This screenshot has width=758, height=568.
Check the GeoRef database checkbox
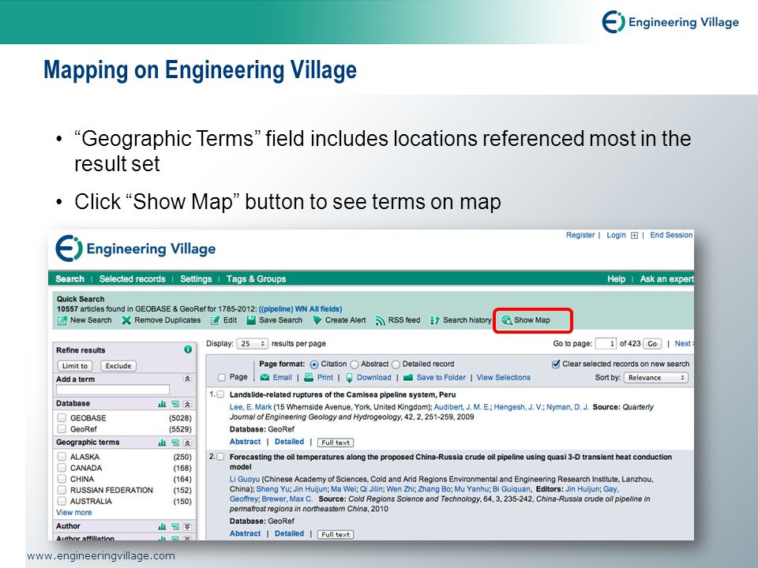coord(62,429)
